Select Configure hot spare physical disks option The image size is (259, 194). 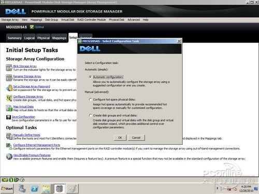point(90,99)
